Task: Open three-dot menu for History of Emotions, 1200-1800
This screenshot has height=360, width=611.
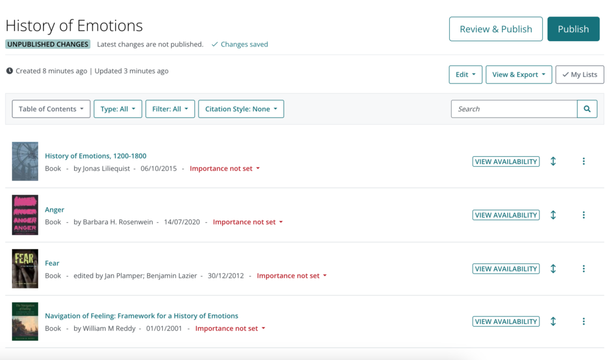Action: tap(584, 162)
